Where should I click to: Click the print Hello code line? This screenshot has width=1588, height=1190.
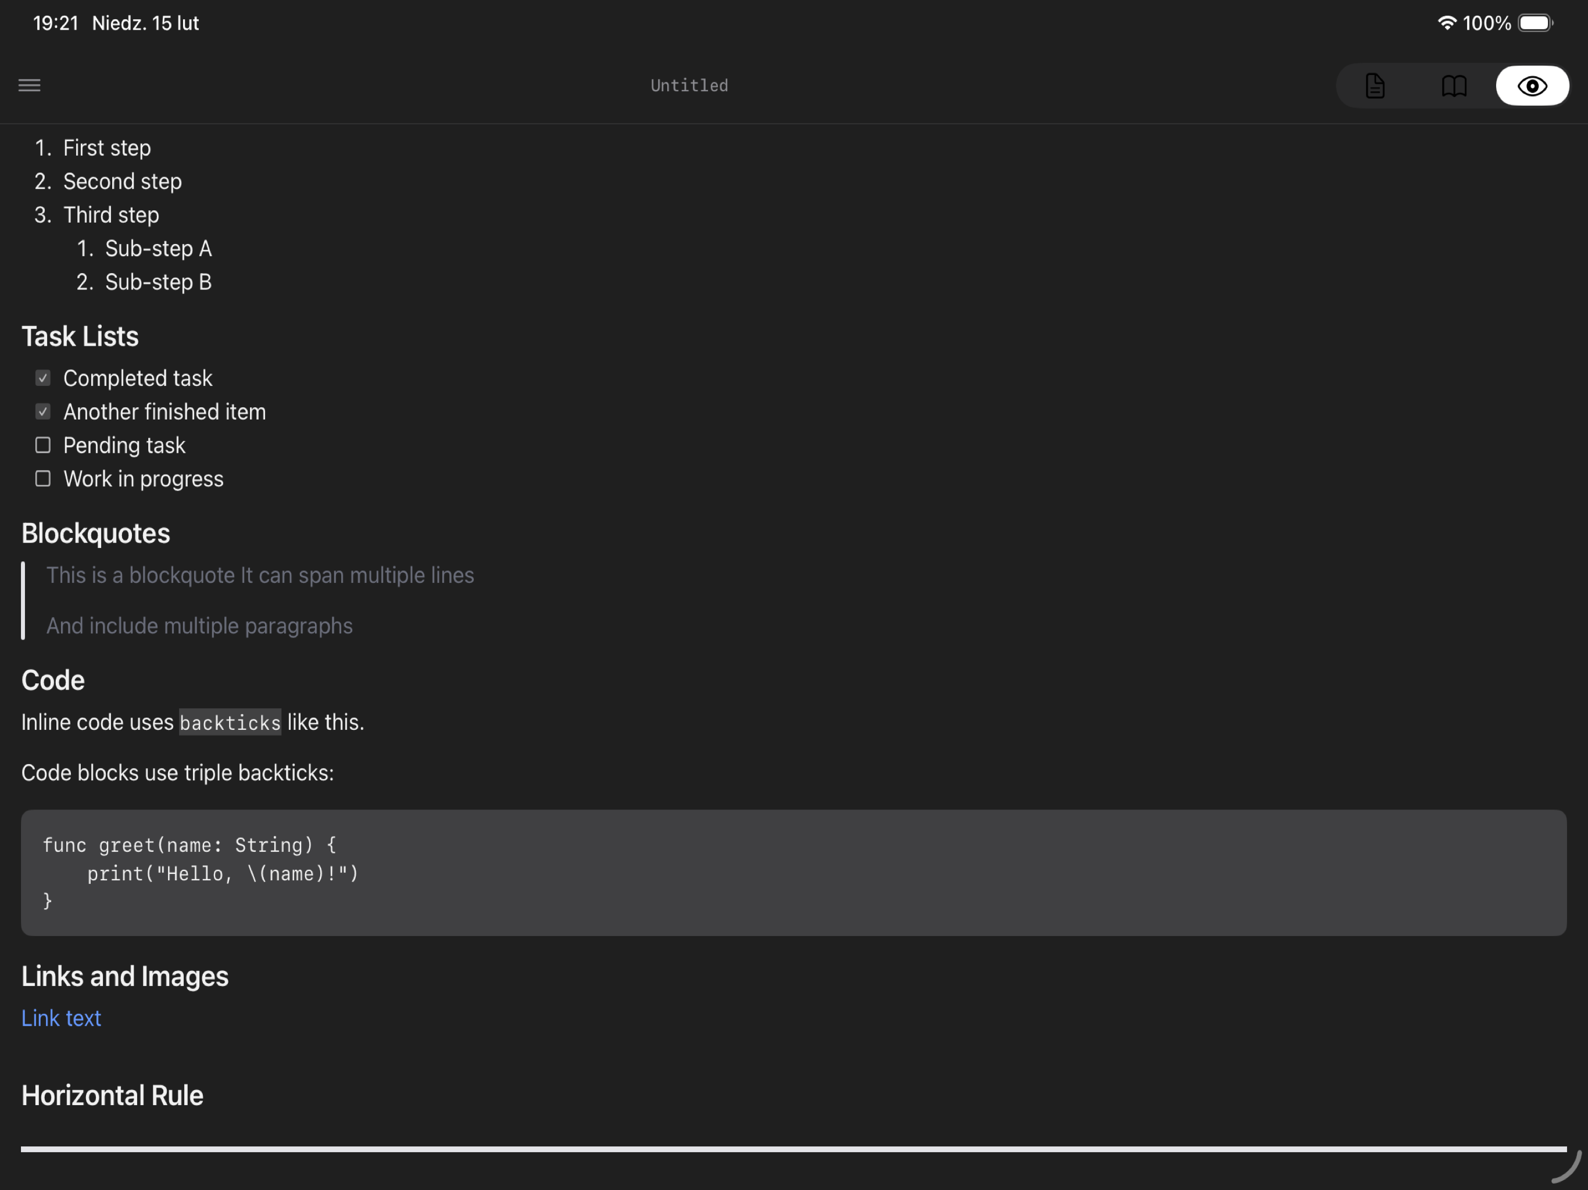[223, 873]
